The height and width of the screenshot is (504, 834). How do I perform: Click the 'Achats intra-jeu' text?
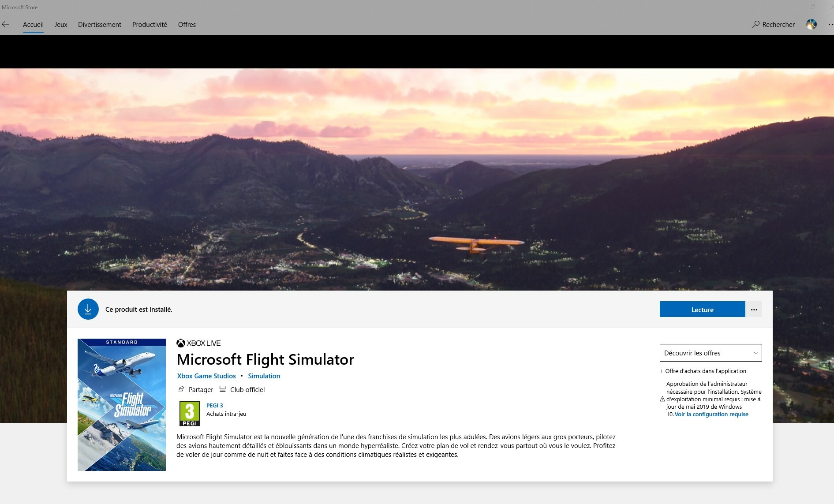click(x=226, y=414)
